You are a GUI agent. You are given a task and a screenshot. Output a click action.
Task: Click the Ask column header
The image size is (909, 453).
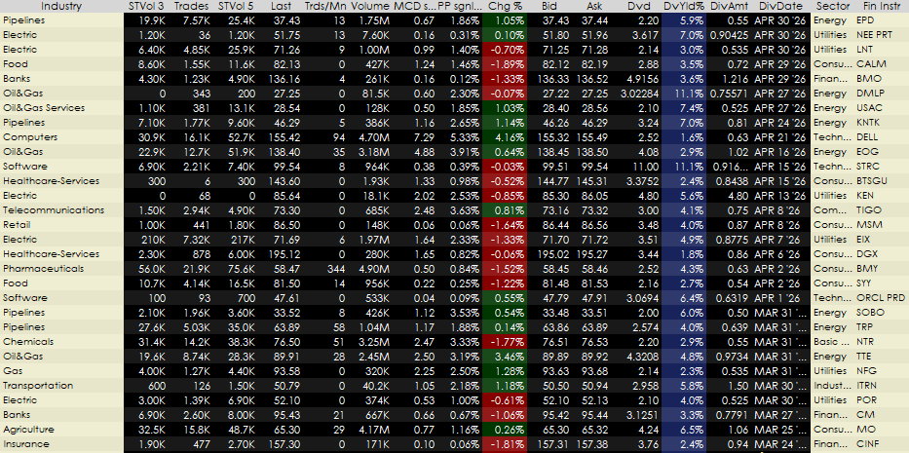click(593, 7)
